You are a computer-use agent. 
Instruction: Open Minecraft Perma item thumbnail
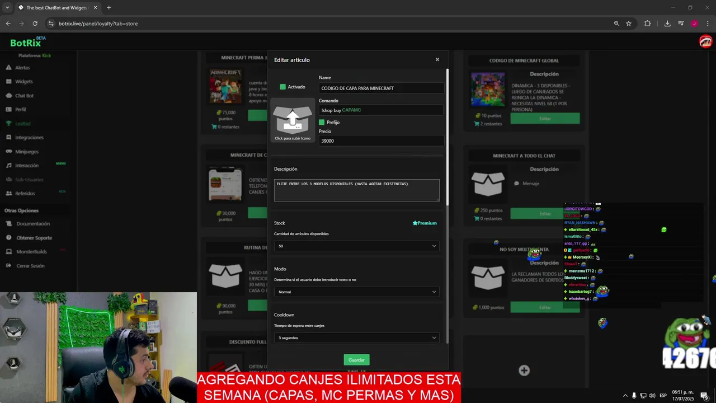(225, 86)
